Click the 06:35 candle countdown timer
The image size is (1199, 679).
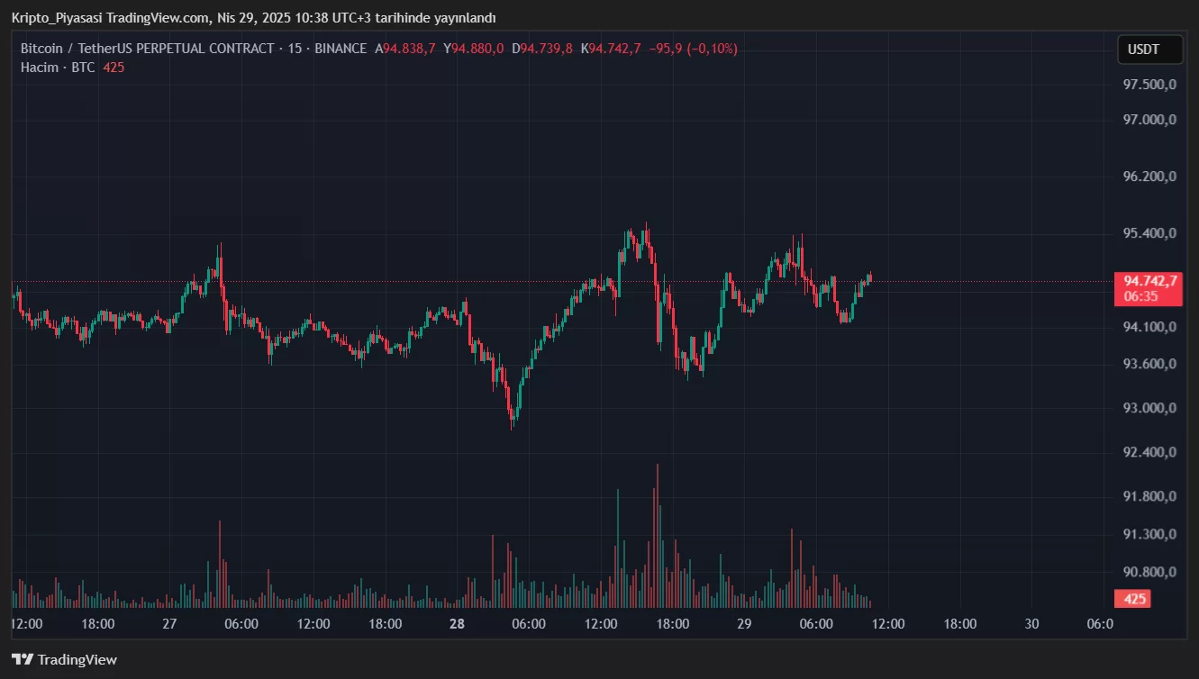pyautogui.click(x=1140, y=296)
